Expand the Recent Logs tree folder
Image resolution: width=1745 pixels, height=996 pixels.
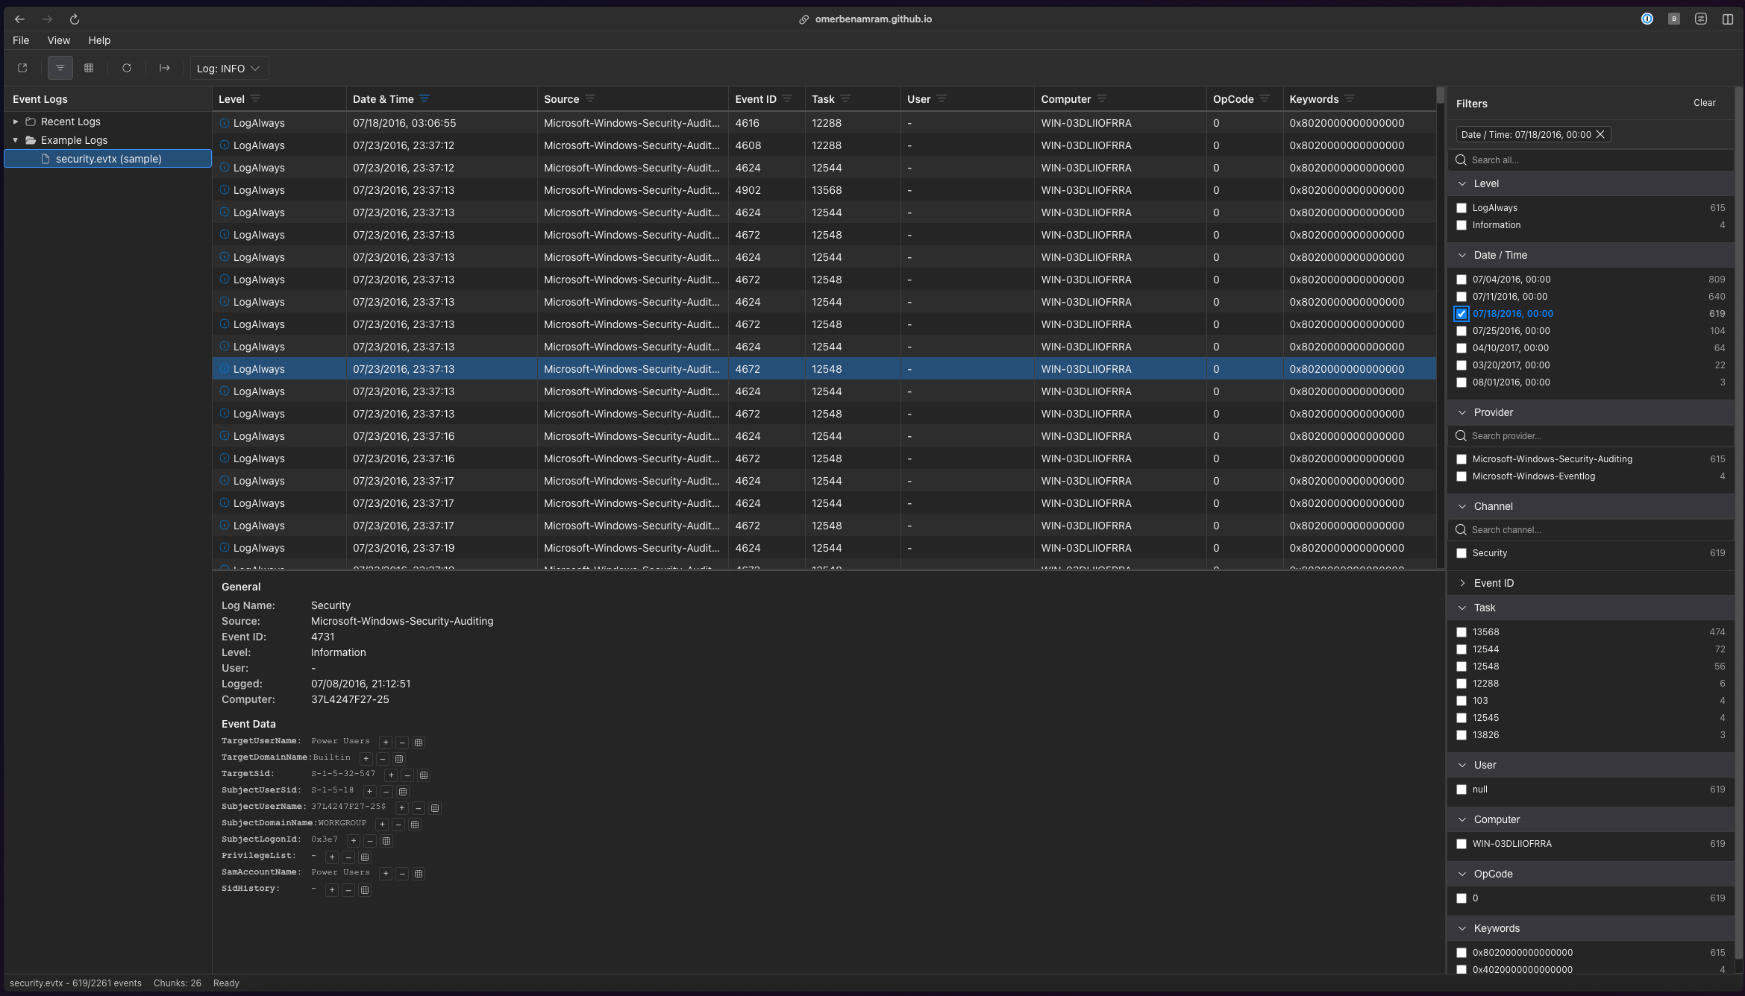[x=15, y=122]
